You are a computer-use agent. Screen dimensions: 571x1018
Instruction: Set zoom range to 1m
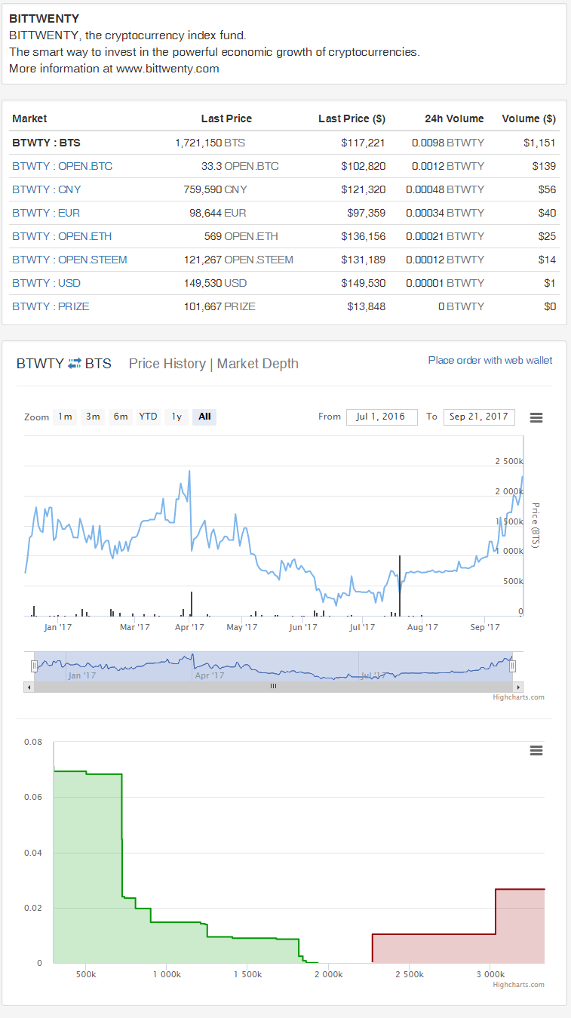(65, 417)
